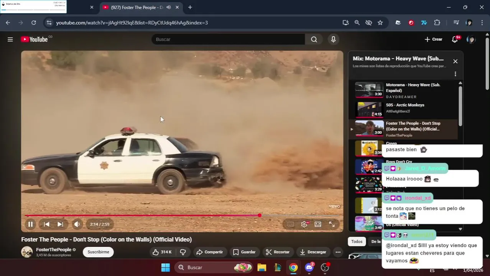Viewport: 490px width, 276px height.
Task: Open the YouTube account avatar menu
Action: (471, 39)
